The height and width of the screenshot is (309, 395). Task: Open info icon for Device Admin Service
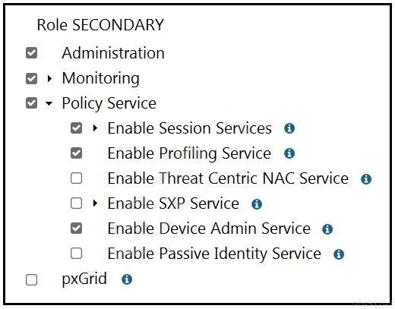pos(327,229)
